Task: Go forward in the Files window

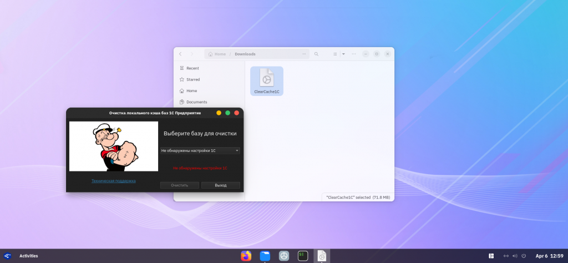Action: [x=192, y=54]
